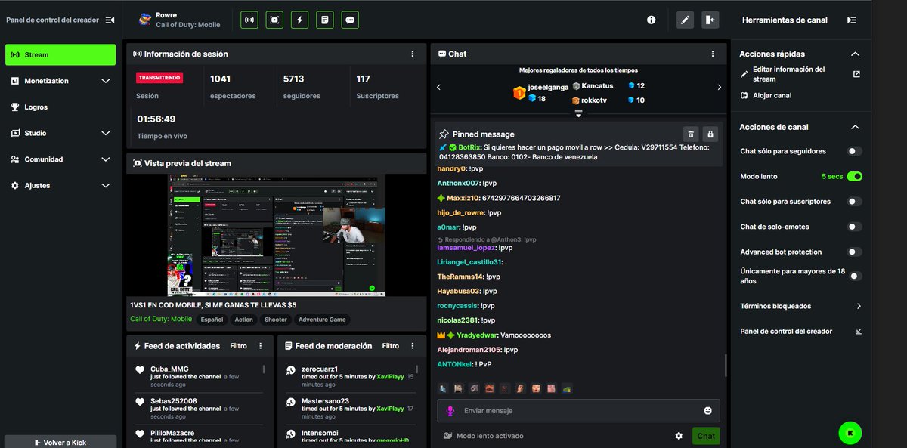Open chat settings gear icon

point(679,436)
